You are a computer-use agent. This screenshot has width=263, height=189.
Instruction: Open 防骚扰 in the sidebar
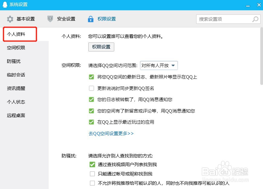[x=14, y=61]
